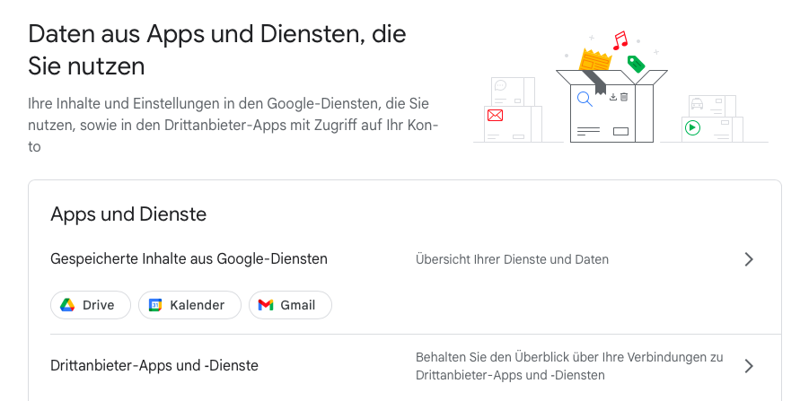Image resolution: width=800 pixels, height=401 pixels.
Task: Click the green play icon in illustration
Action: click(691, 128)
